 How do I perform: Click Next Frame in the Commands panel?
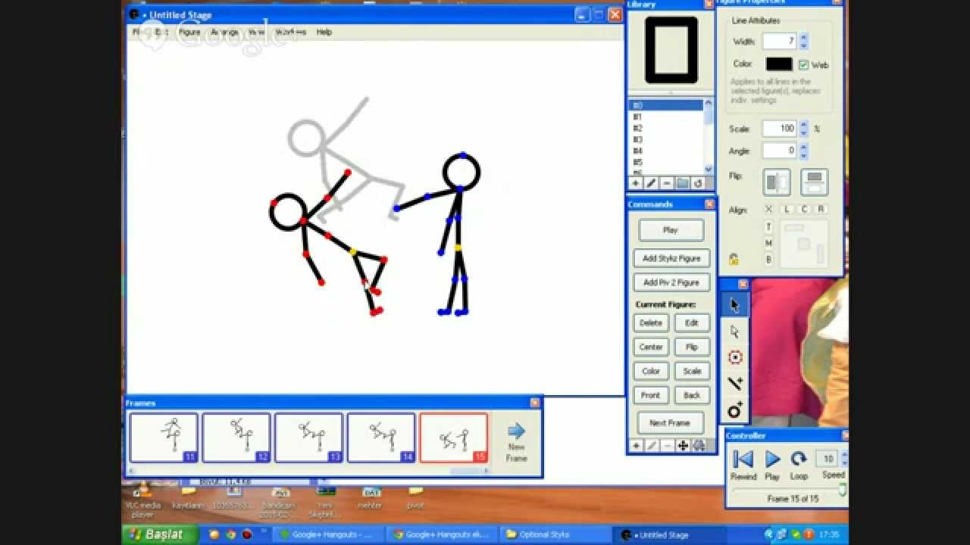click(670, 422)
